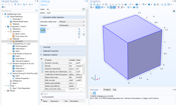Select the Mesh 1 tree node

click(x=15, y=83)
